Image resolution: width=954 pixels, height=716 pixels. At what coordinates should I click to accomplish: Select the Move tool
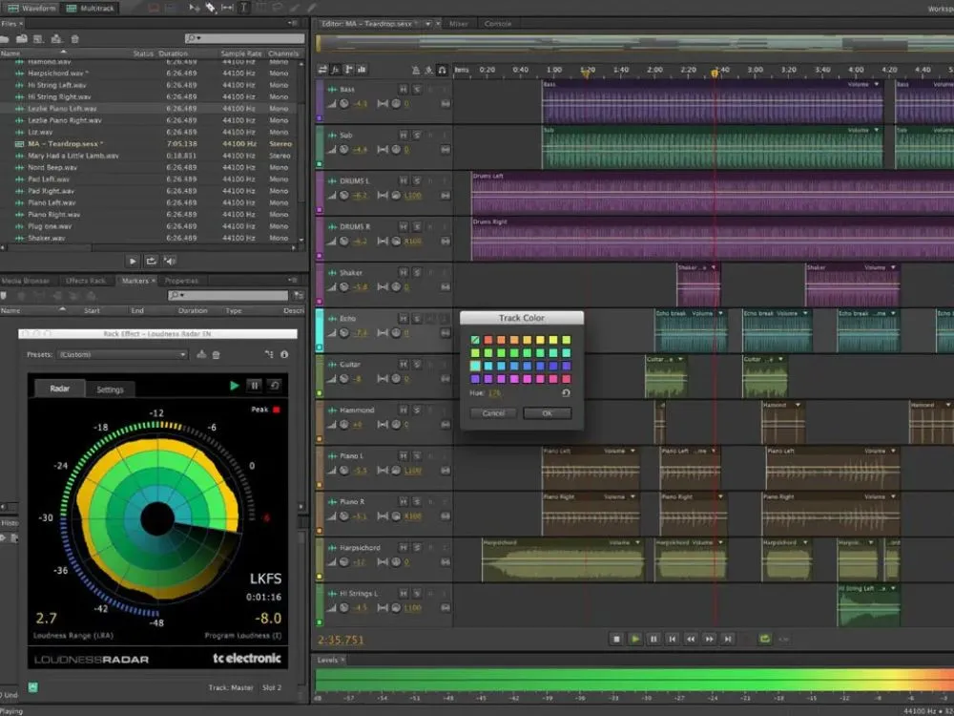pos(195,7)
